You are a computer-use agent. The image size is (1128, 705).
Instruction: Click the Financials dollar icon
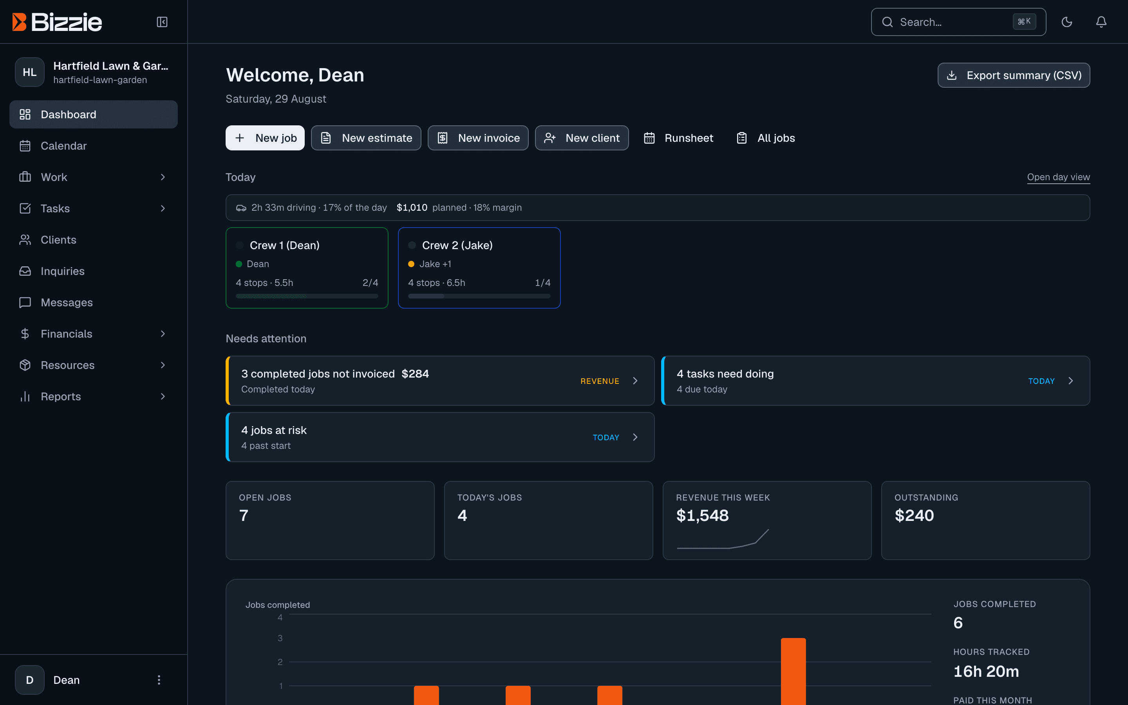25,334
